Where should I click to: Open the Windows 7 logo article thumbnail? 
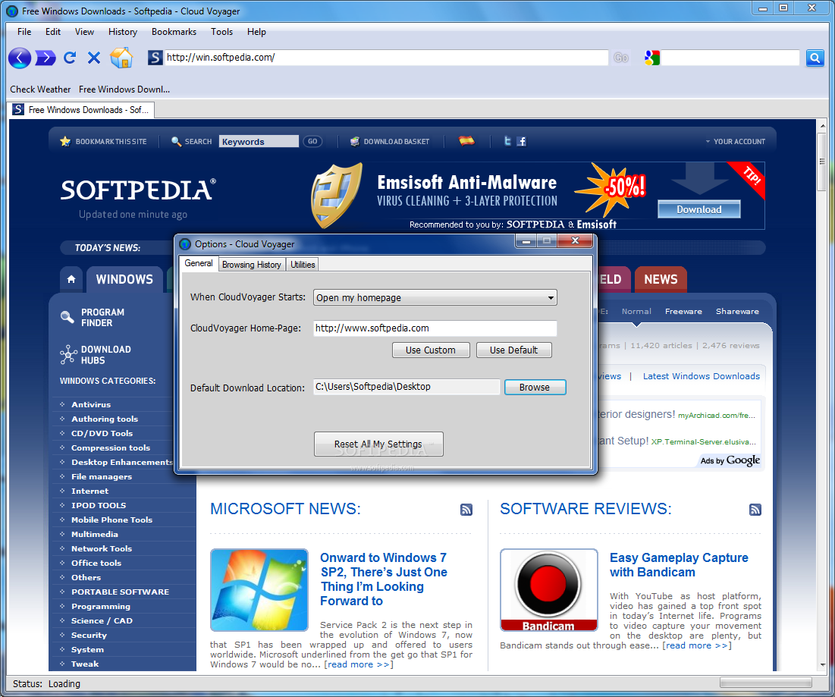[259, 590]
